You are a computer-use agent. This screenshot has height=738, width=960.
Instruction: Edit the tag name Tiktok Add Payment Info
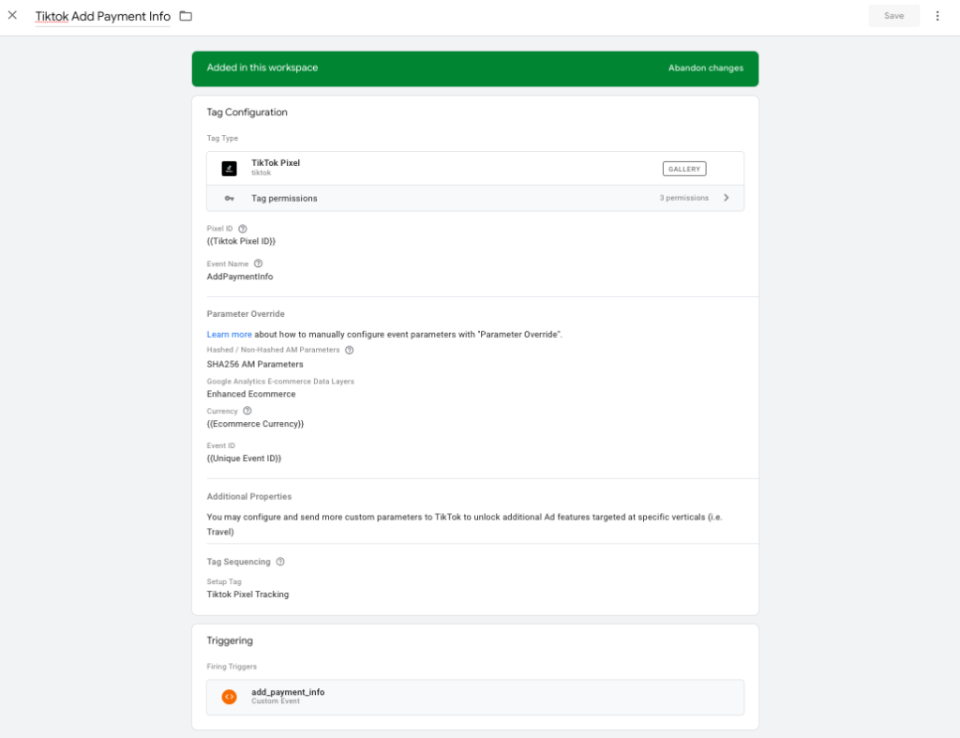tap(102, 15)
